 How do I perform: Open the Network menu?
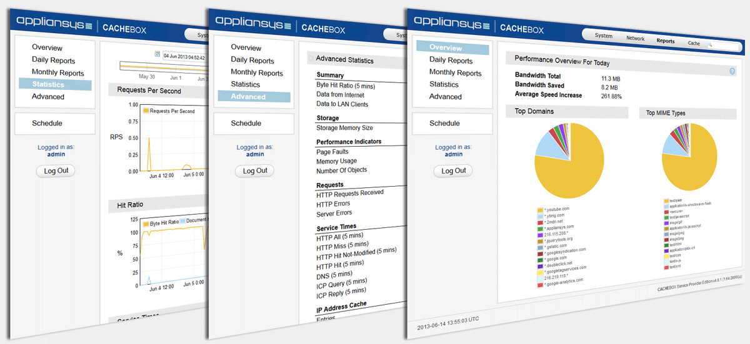point(636,38)
